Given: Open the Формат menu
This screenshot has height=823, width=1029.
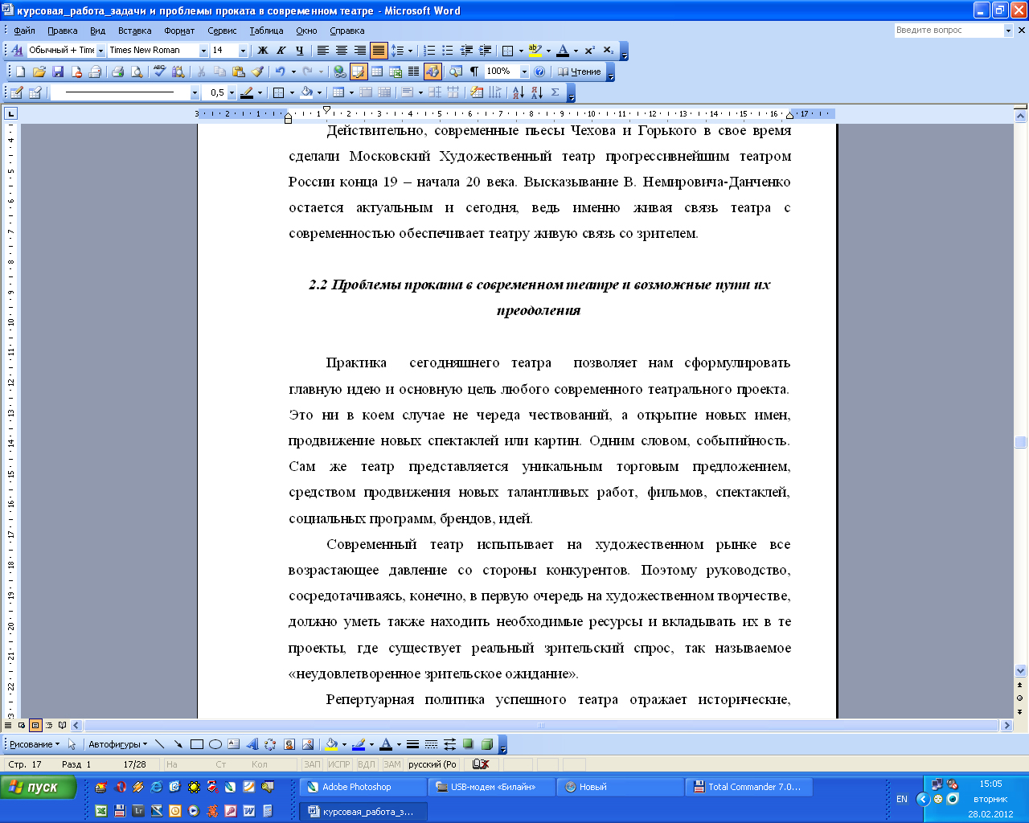Looking at the screenshot, I should 179,31.
